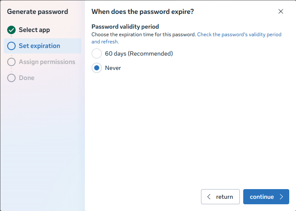Click the green checkmark beside Select app
The image size is (296, 211).
coord(11,30)
